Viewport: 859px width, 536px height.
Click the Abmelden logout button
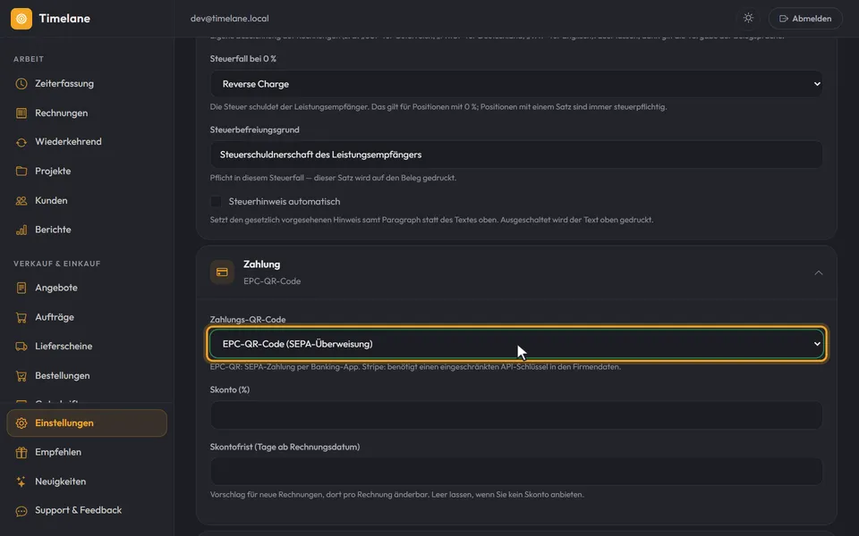[805, 18]
